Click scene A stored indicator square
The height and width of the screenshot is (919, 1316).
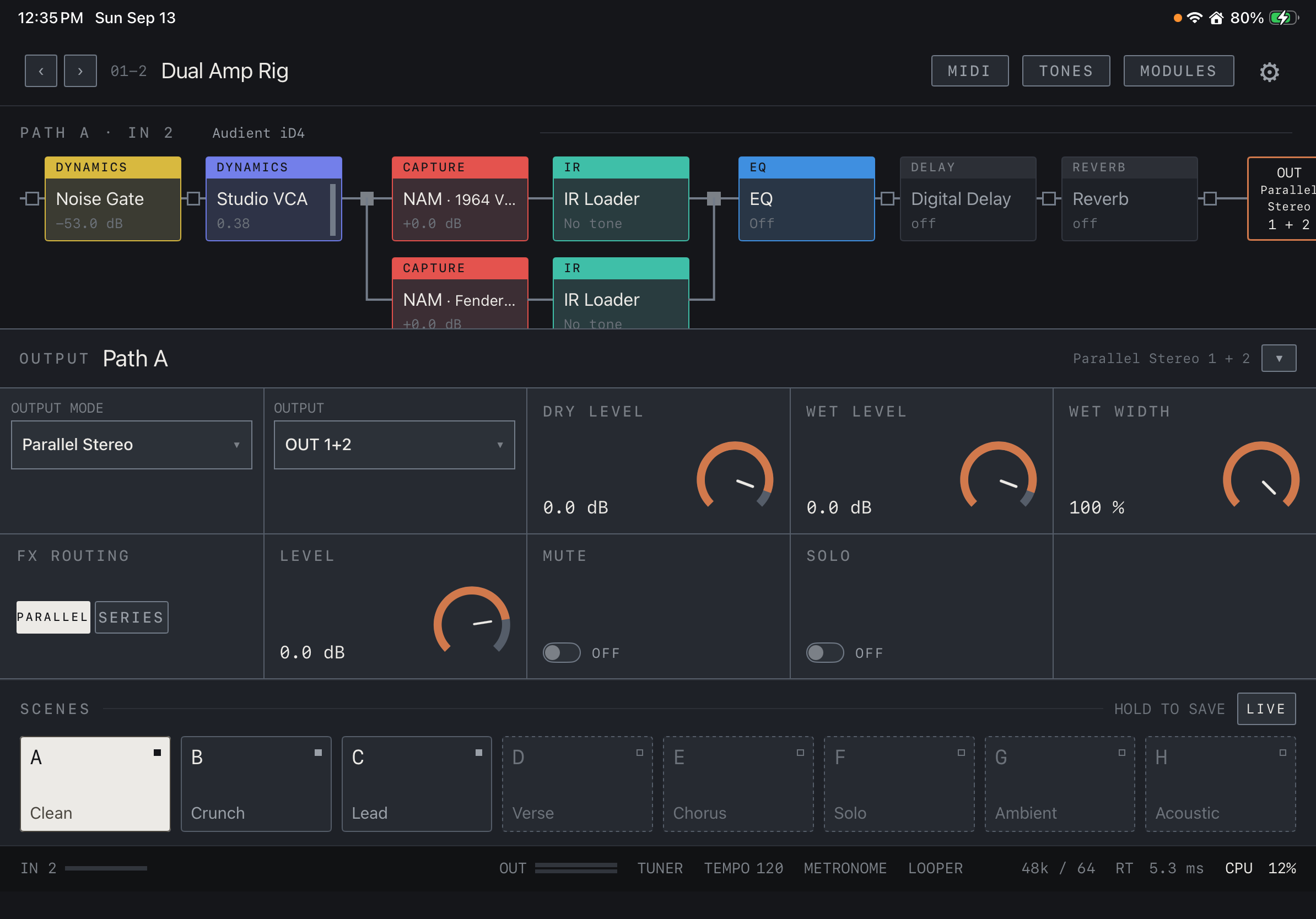click(x=157, y=752)
